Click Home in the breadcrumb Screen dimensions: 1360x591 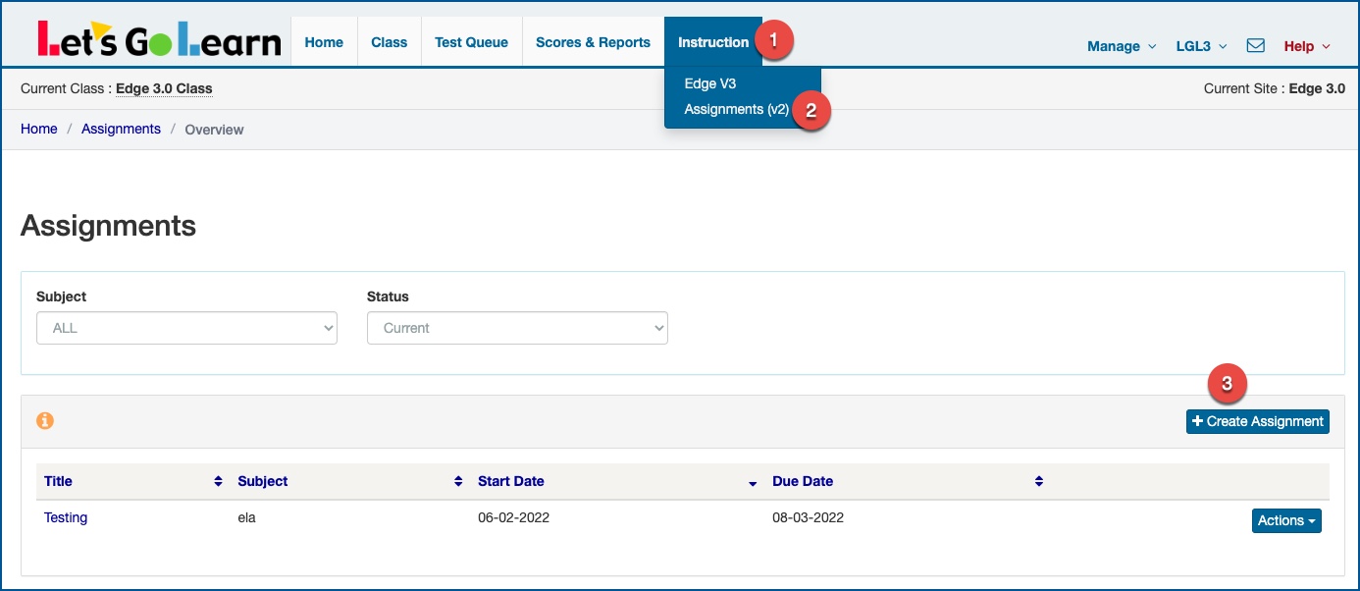[39, 129]
